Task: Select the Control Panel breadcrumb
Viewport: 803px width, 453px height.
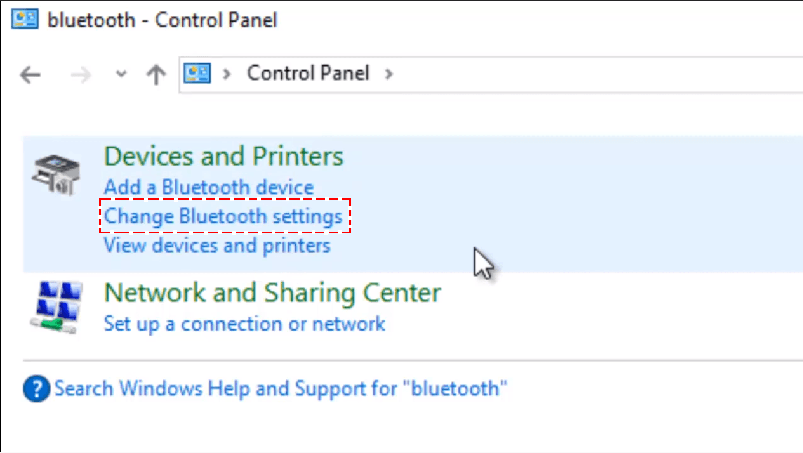Action: pyautogui.click(x=308, y=74)
